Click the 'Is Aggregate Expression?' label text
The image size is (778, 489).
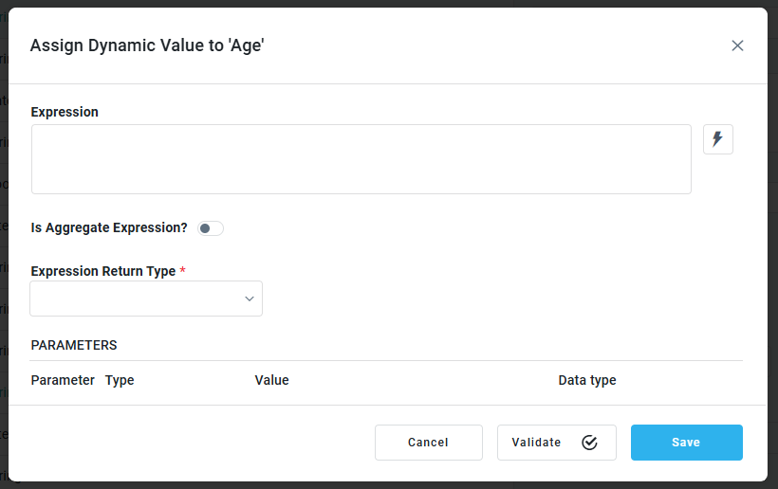coord(109,227)
